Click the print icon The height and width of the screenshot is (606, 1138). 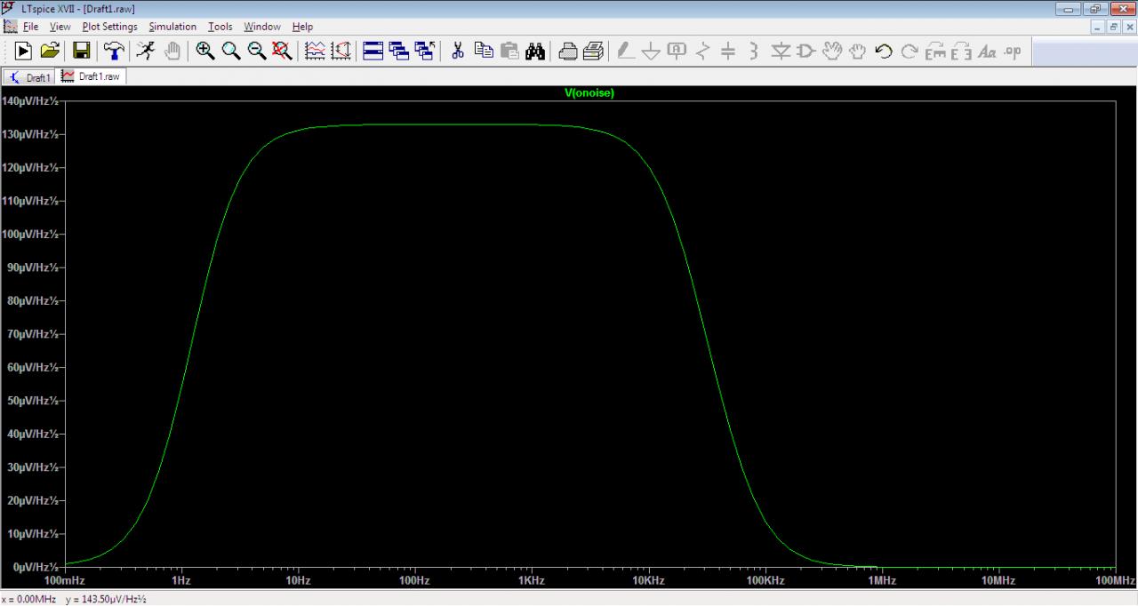click(x=568, y=52)
